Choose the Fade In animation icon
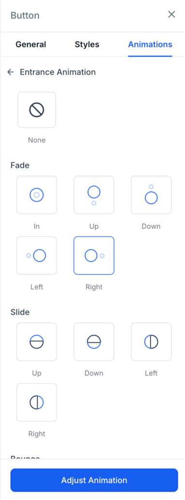Screen dimensions: 185x500 36,195
